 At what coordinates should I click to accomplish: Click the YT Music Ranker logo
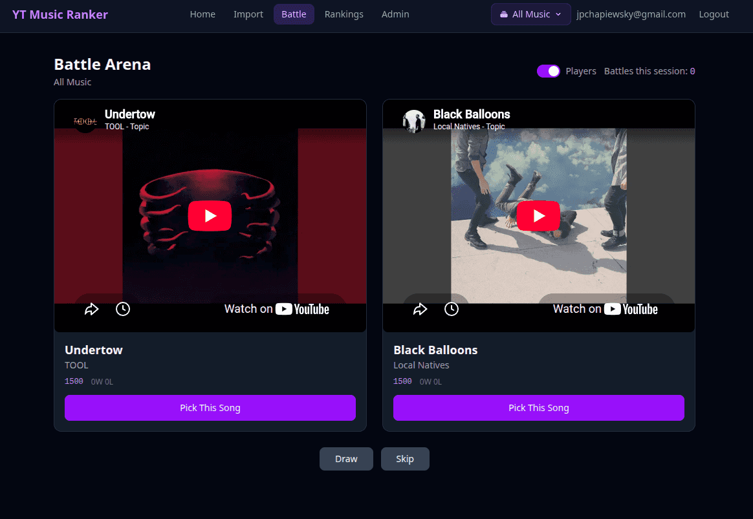[60, 14]
